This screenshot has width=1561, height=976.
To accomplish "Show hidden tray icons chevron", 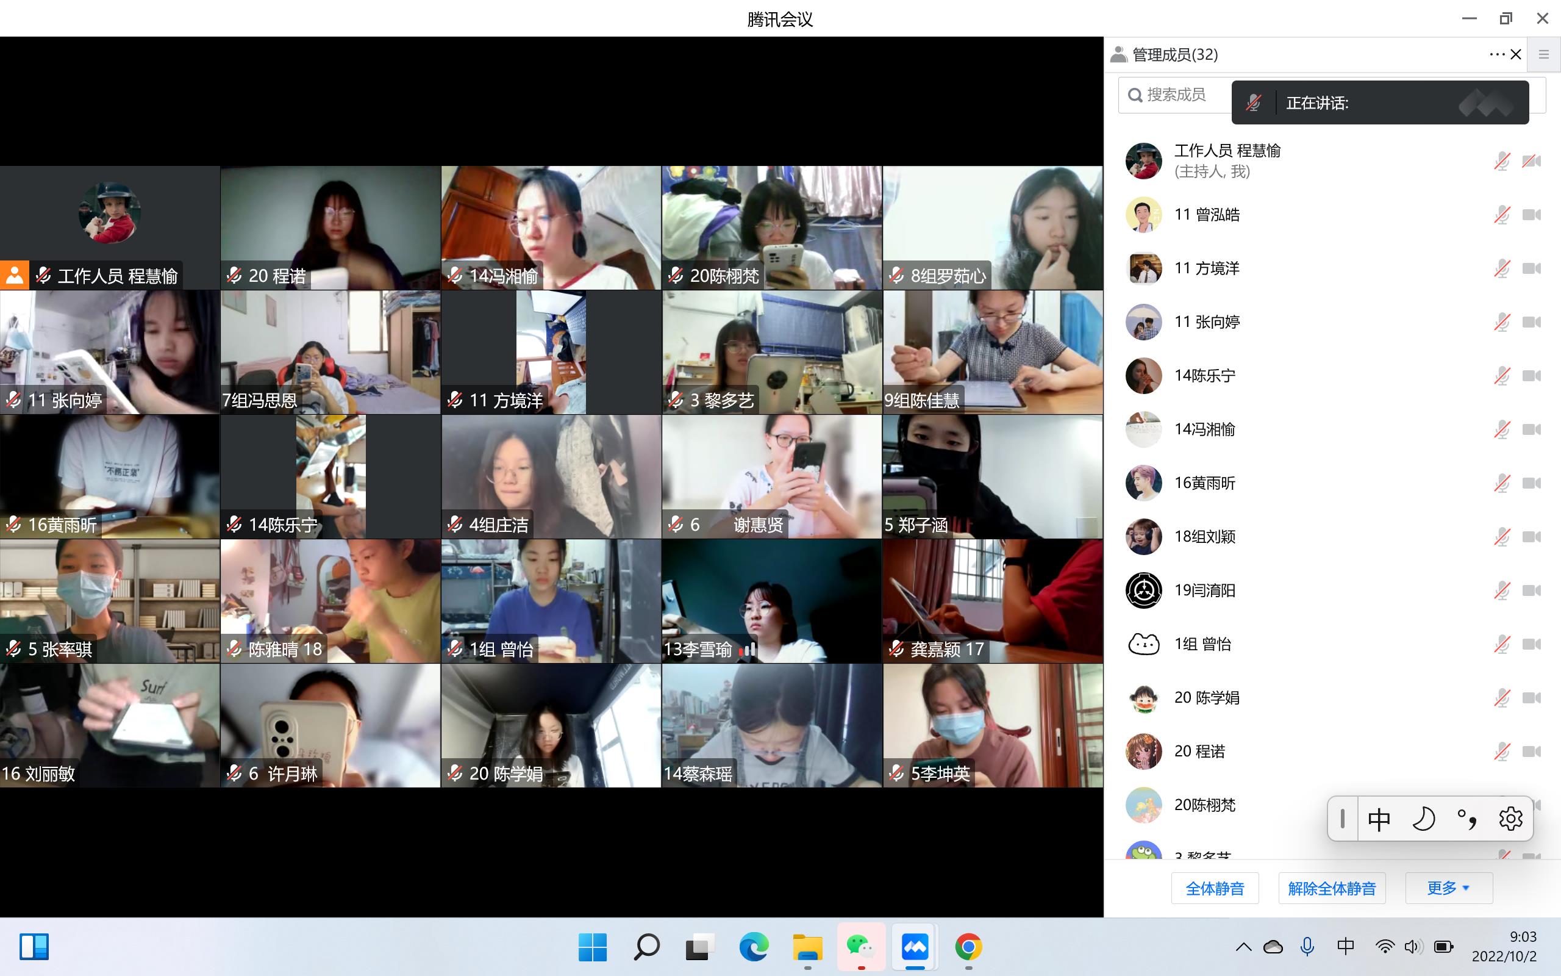I will click(1244, 947).
